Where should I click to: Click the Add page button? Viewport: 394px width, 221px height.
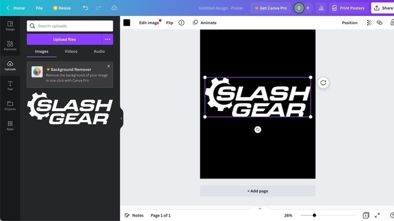pos(258,191)
